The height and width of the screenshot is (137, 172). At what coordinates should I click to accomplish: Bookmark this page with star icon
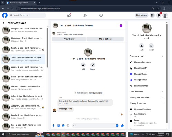pyautogui.click(x=158, y=9)
